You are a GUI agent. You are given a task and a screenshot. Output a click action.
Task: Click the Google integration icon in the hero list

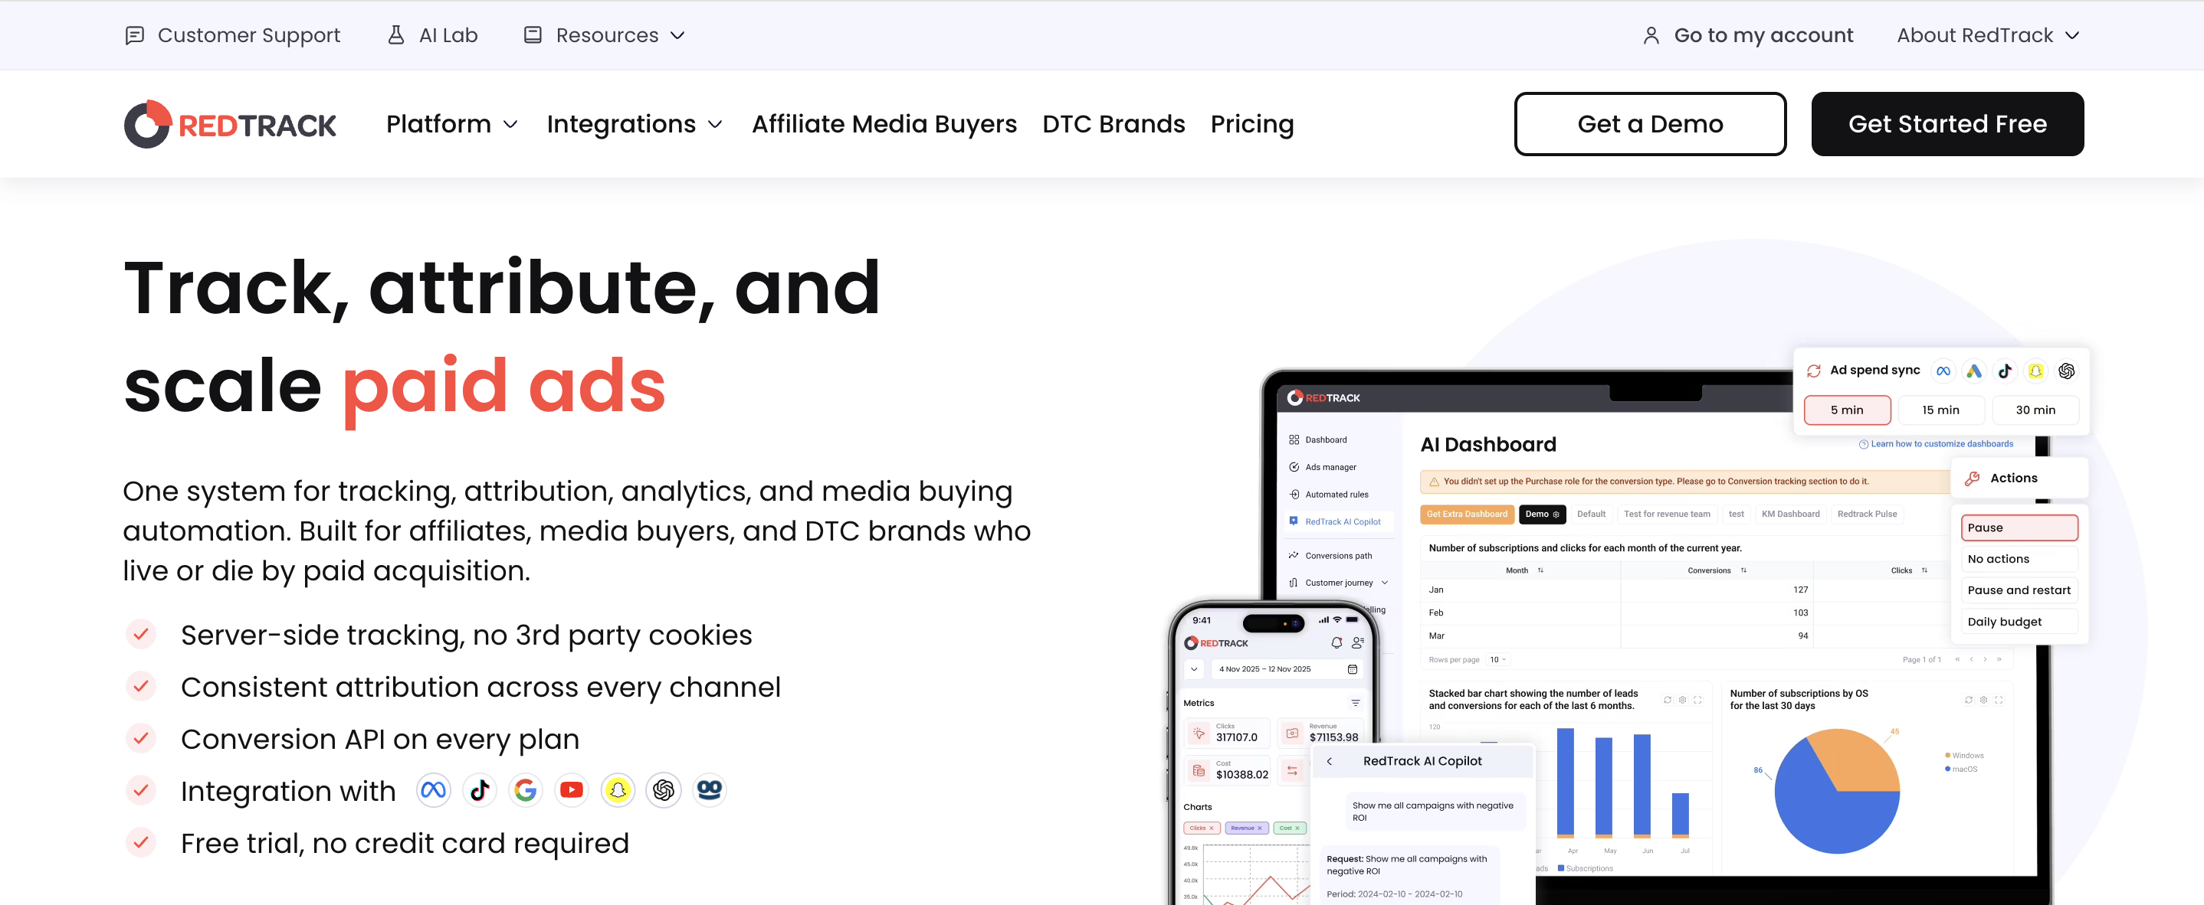pos(526,789)
